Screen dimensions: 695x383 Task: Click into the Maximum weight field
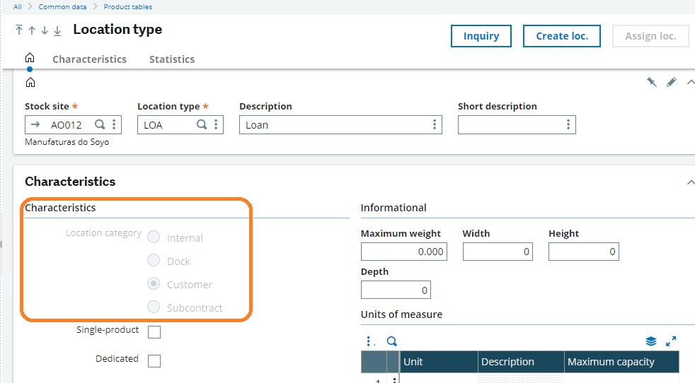pos(403,252)
